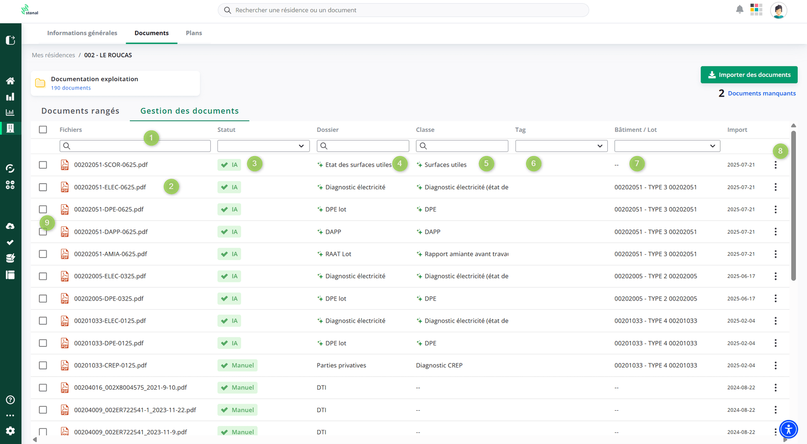This screenshot has height=444, width=807.
Task: Check the box for 00201033-DPE-0125.pdf
Action: [x=43, y=343]
